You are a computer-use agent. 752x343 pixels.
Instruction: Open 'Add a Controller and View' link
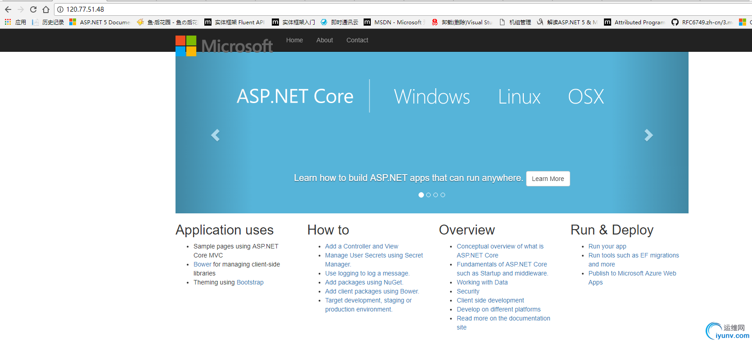coord(361,246)
